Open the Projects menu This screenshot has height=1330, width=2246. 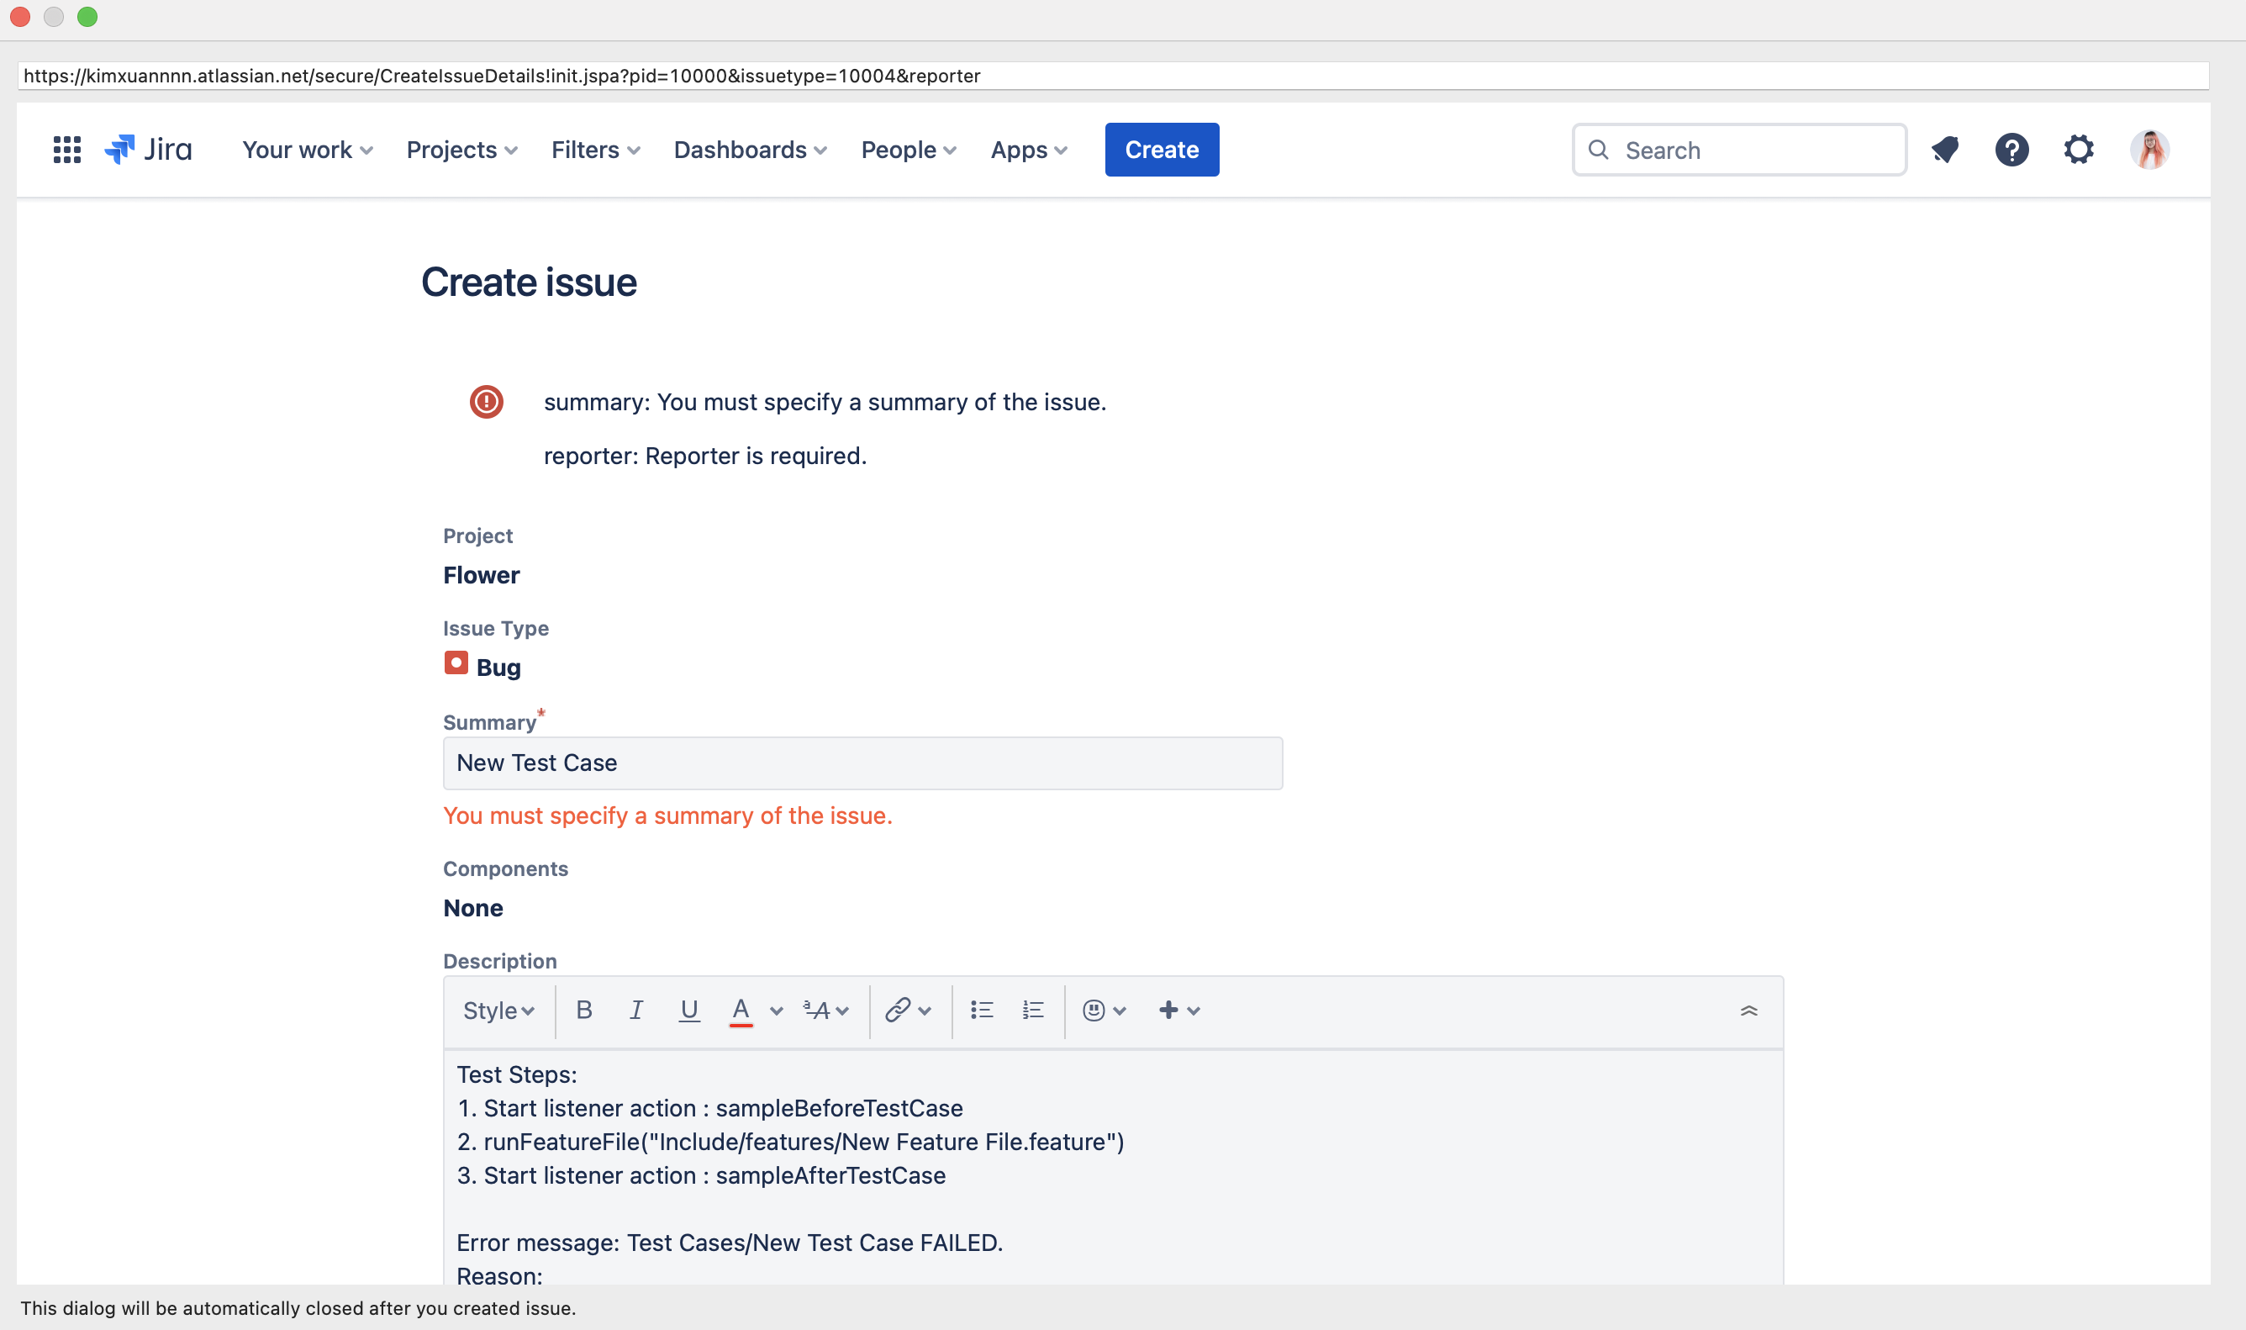coord(461,150)
